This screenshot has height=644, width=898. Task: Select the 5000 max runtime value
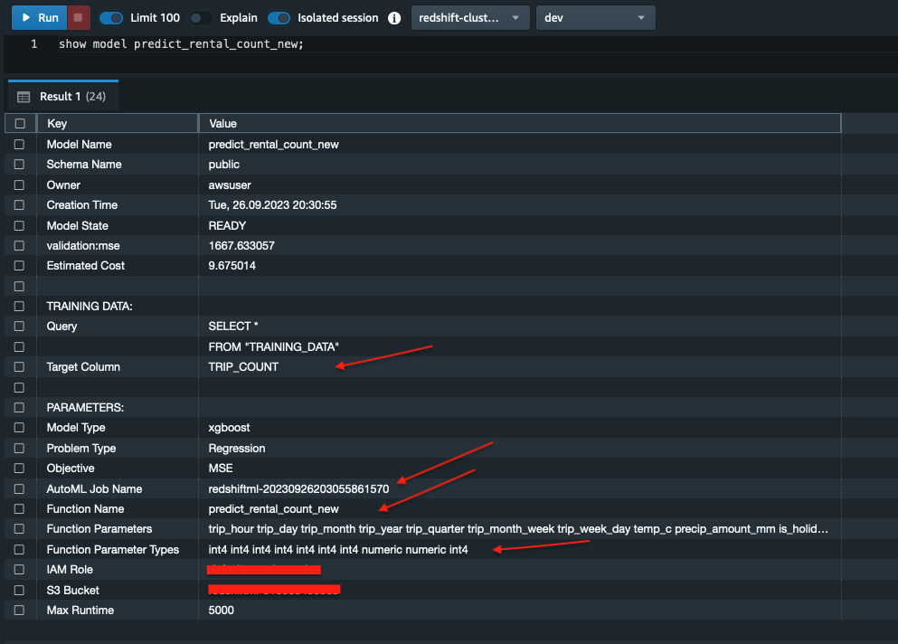[221, 611]
